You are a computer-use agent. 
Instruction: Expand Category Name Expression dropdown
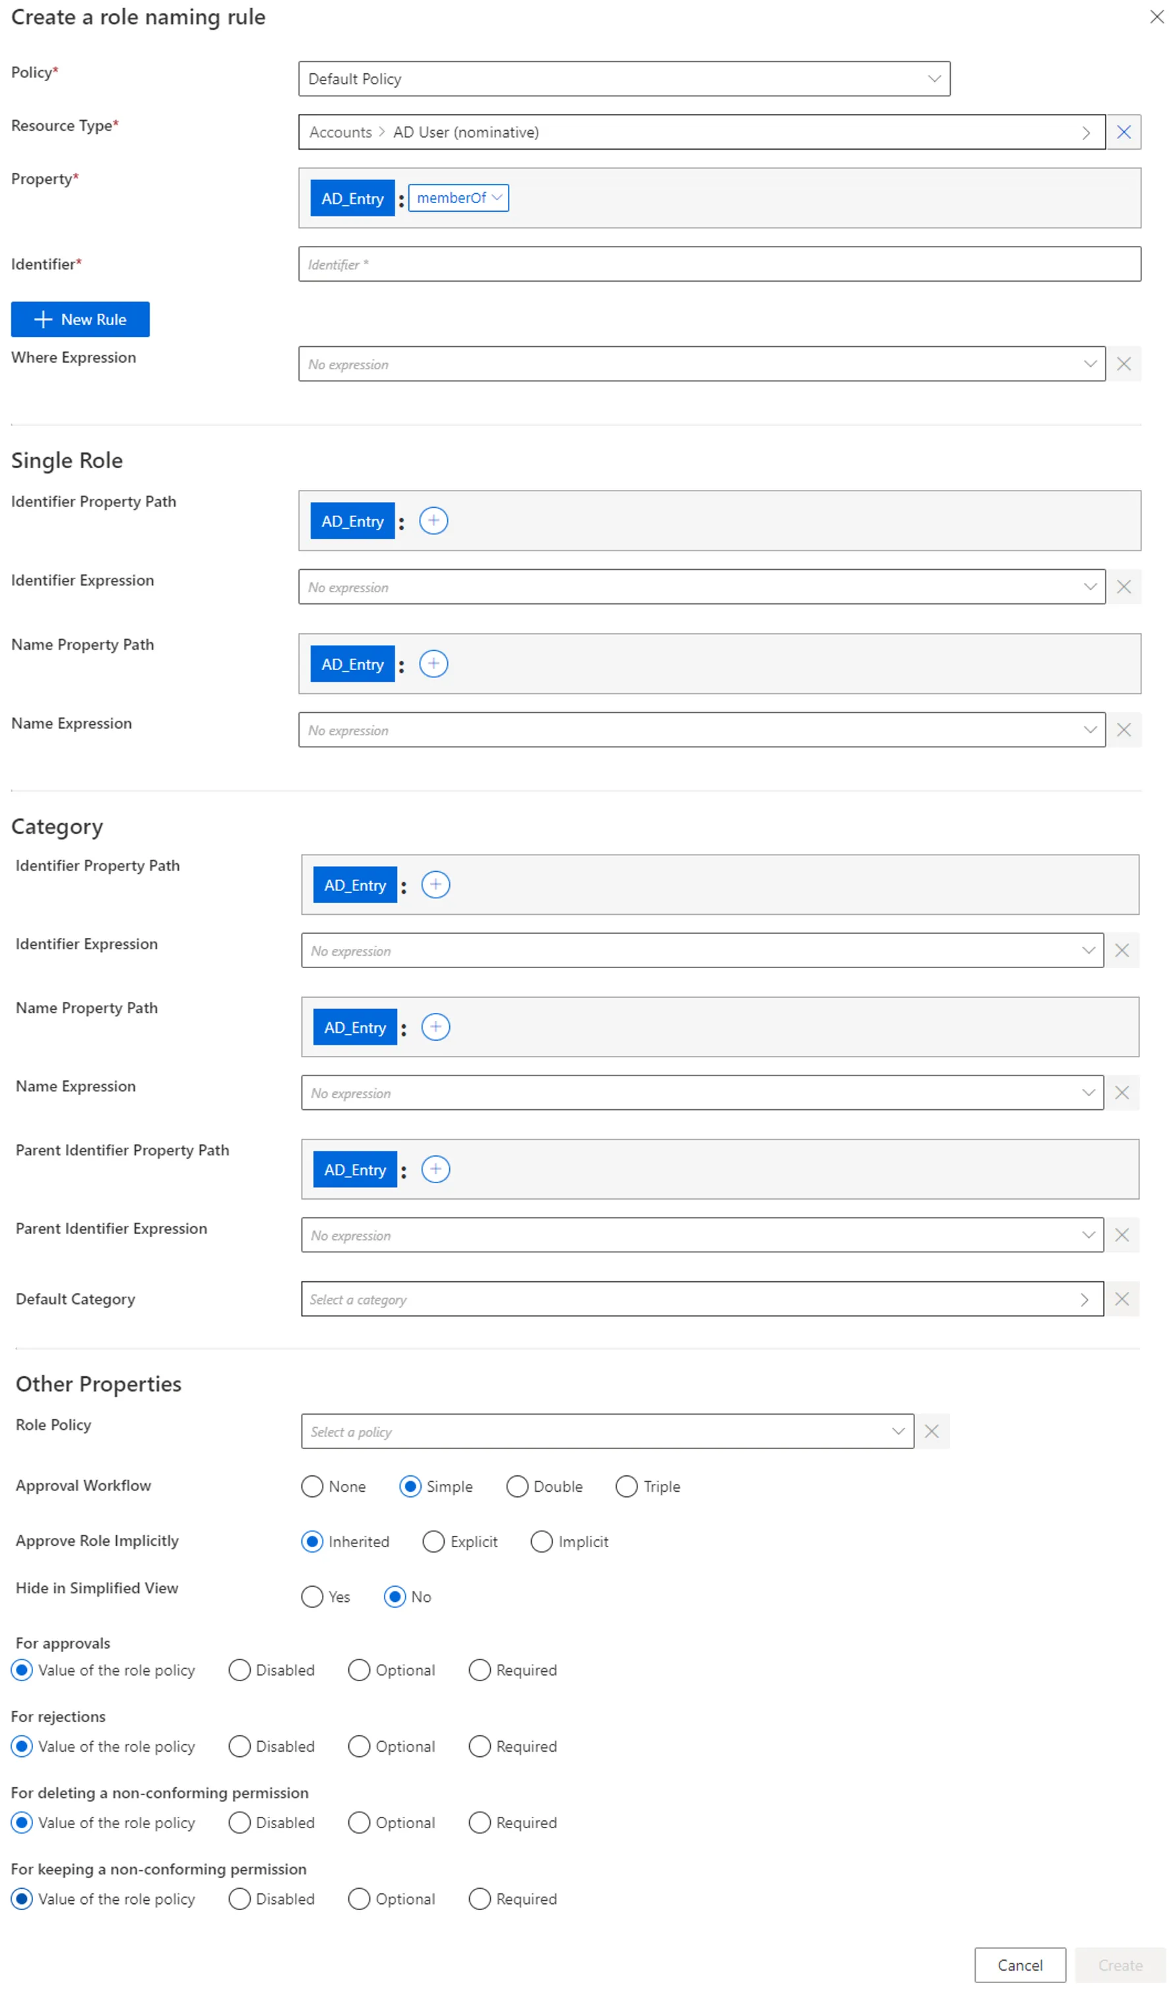(1088, 1093)
